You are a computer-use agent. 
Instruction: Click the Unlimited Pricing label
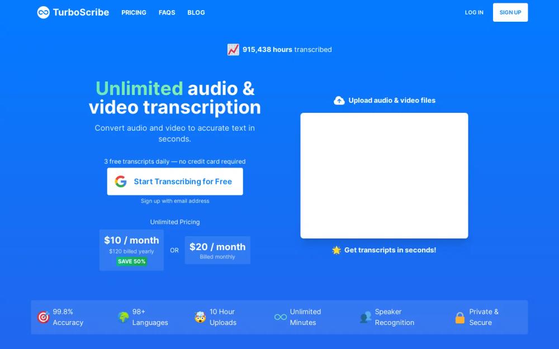pyautogui.click(x=175, y=222)
